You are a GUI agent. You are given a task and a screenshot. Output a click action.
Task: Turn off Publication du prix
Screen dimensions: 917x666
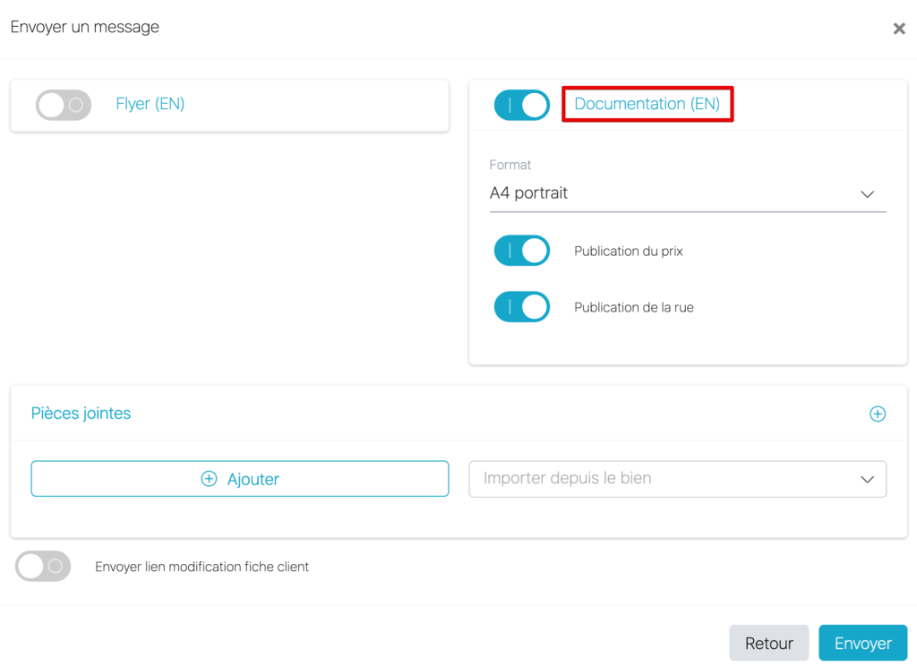[x=522, y=251]
